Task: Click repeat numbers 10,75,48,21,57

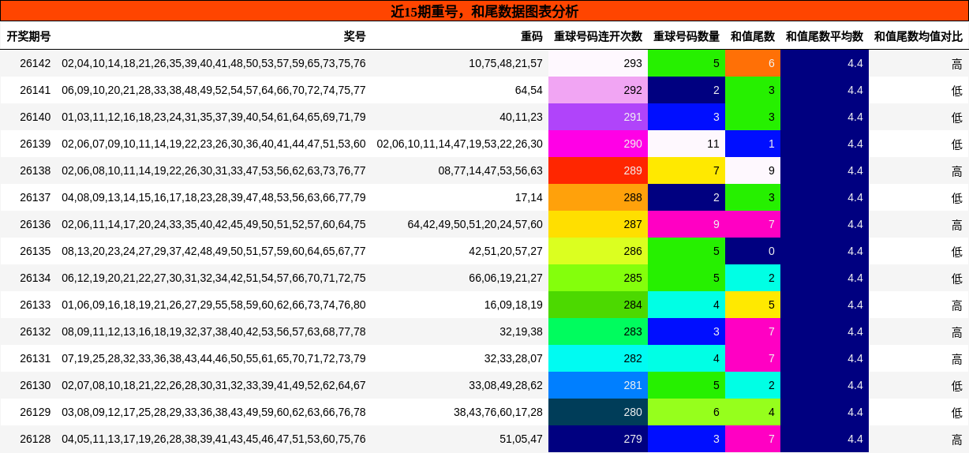Action: pos(506,63)
